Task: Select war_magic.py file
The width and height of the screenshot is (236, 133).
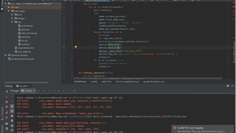Action: point(23,52)
